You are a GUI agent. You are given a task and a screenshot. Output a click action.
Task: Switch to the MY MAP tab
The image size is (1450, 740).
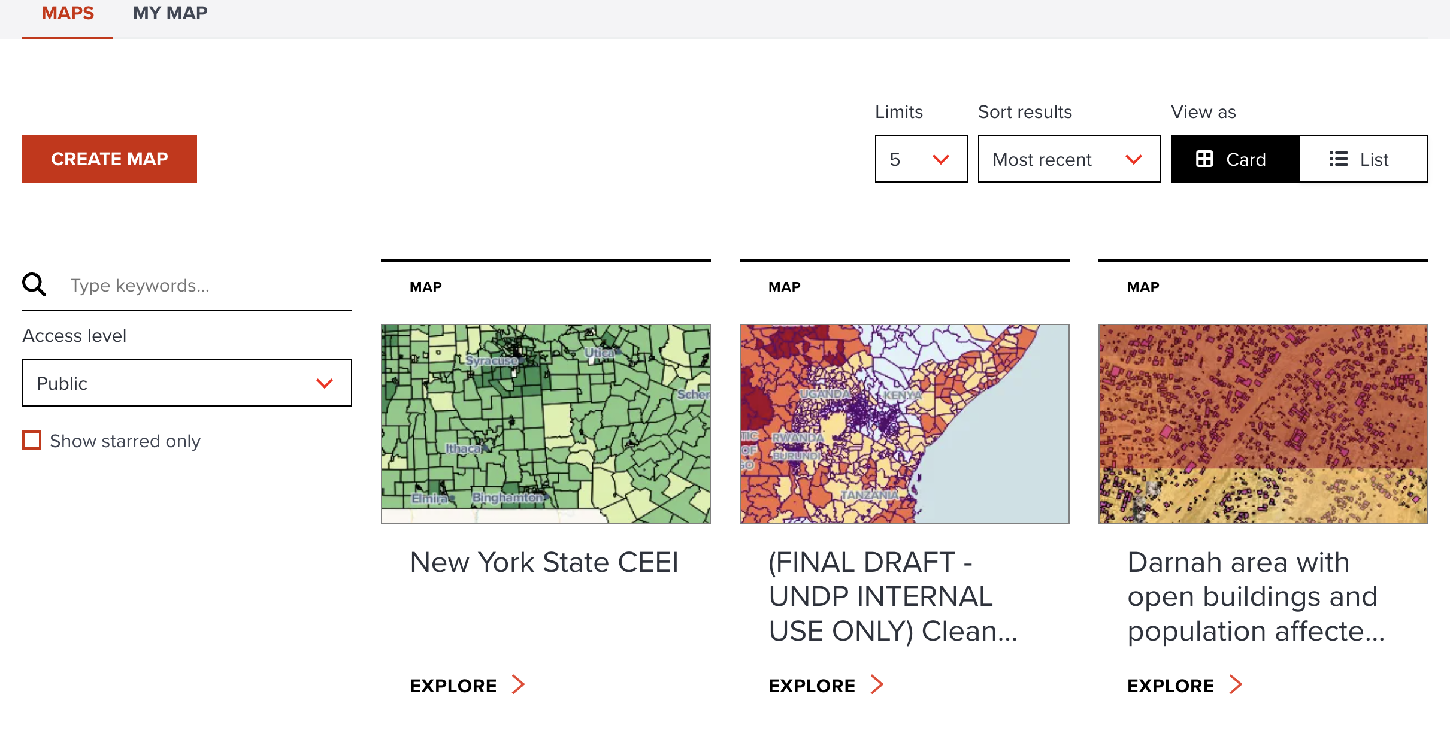[169, 13]
